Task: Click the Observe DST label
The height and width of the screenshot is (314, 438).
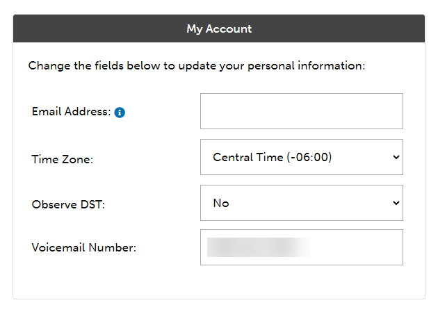Action: (68, 205)
